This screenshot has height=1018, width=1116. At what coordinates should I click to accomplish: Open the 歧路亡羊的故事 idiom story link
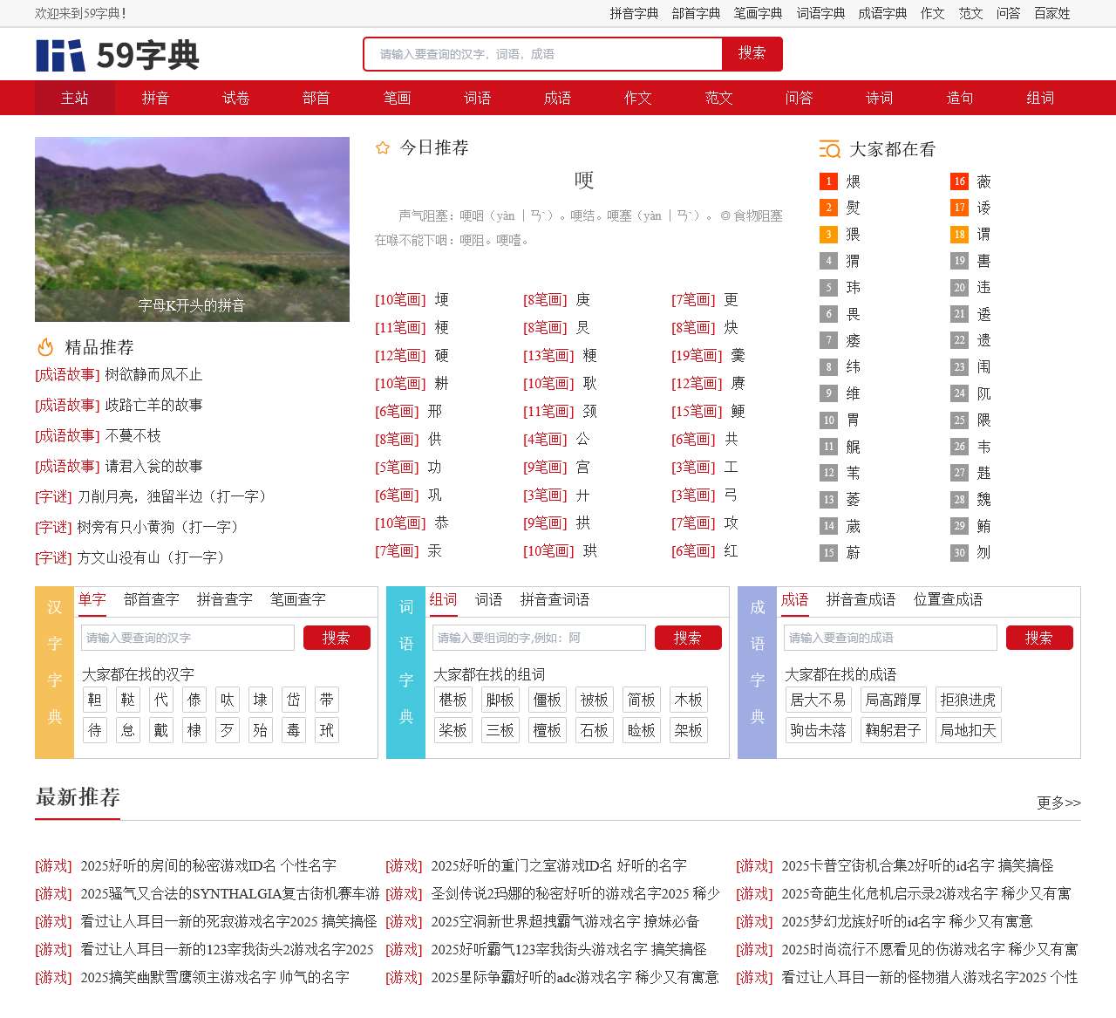click(x=153, y=405)
